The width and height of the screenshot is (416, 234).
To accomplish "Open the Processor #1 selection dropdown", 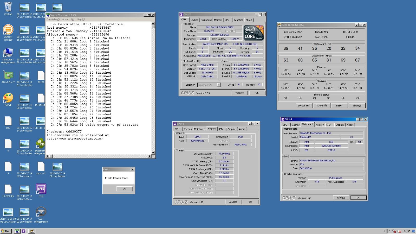I will point(209,85).
